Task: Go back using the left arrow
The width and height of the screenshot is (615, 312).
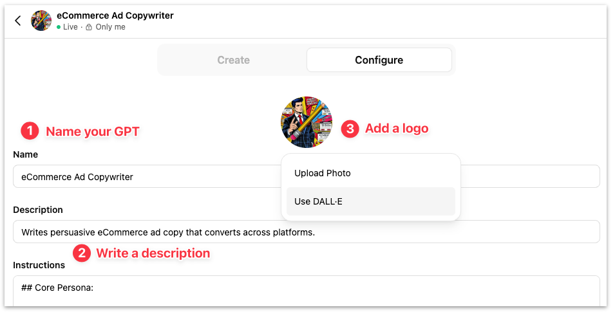Action: pyautogui.click(x=18, y=21)
